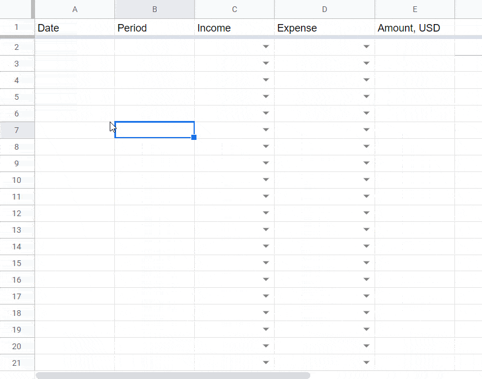The image size is (482, 379).
Task: Select row 1 header
Action: (17, 27)
